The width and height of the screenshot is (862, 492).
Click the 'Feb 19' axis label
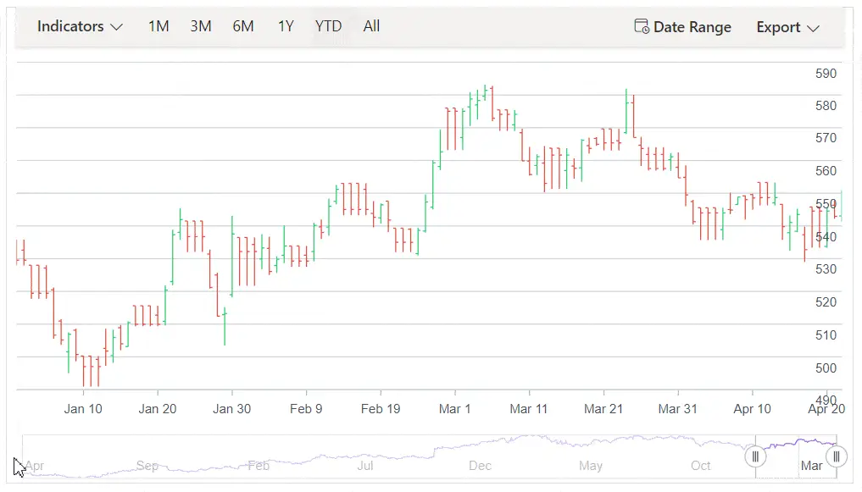(x=381, y=409)
